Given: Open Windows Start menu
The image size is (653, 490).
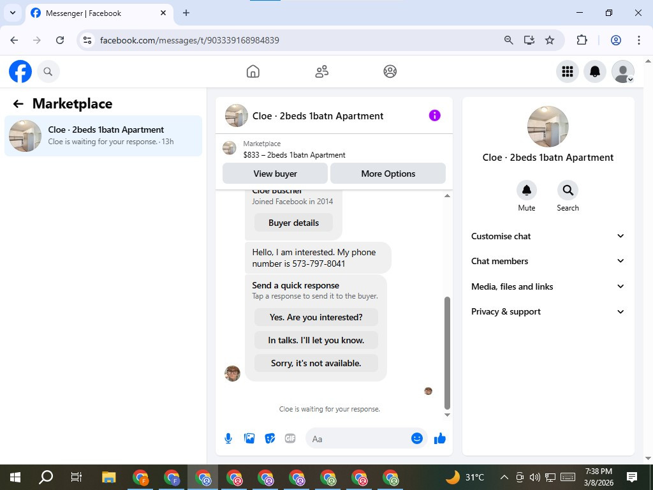Looking at the screenshot, I should point(15,477).
